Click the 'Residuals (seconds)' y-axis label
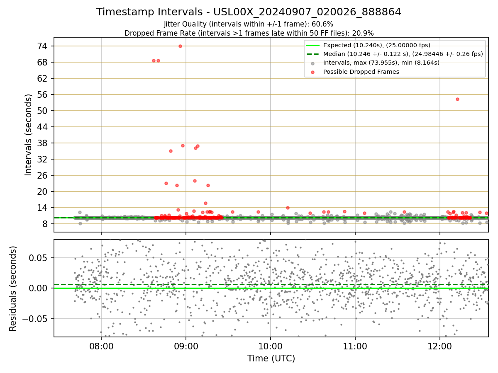The image size is (498, 373). pos(13,288)
